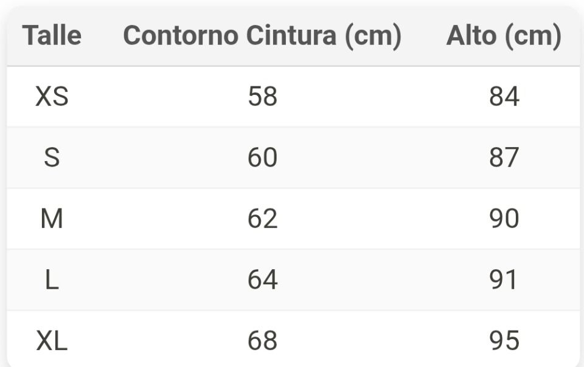Viewport: 584px width, 367px height.
Task: Click waist value 58 for XS
Action: click(x=262, y=97)
